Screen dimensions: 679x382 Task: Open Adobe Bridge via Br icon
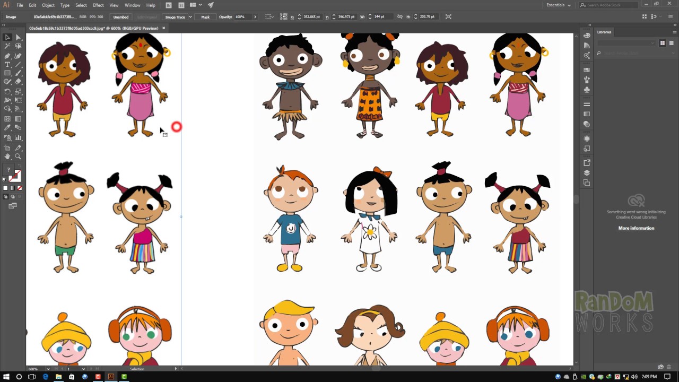(169, 5)
